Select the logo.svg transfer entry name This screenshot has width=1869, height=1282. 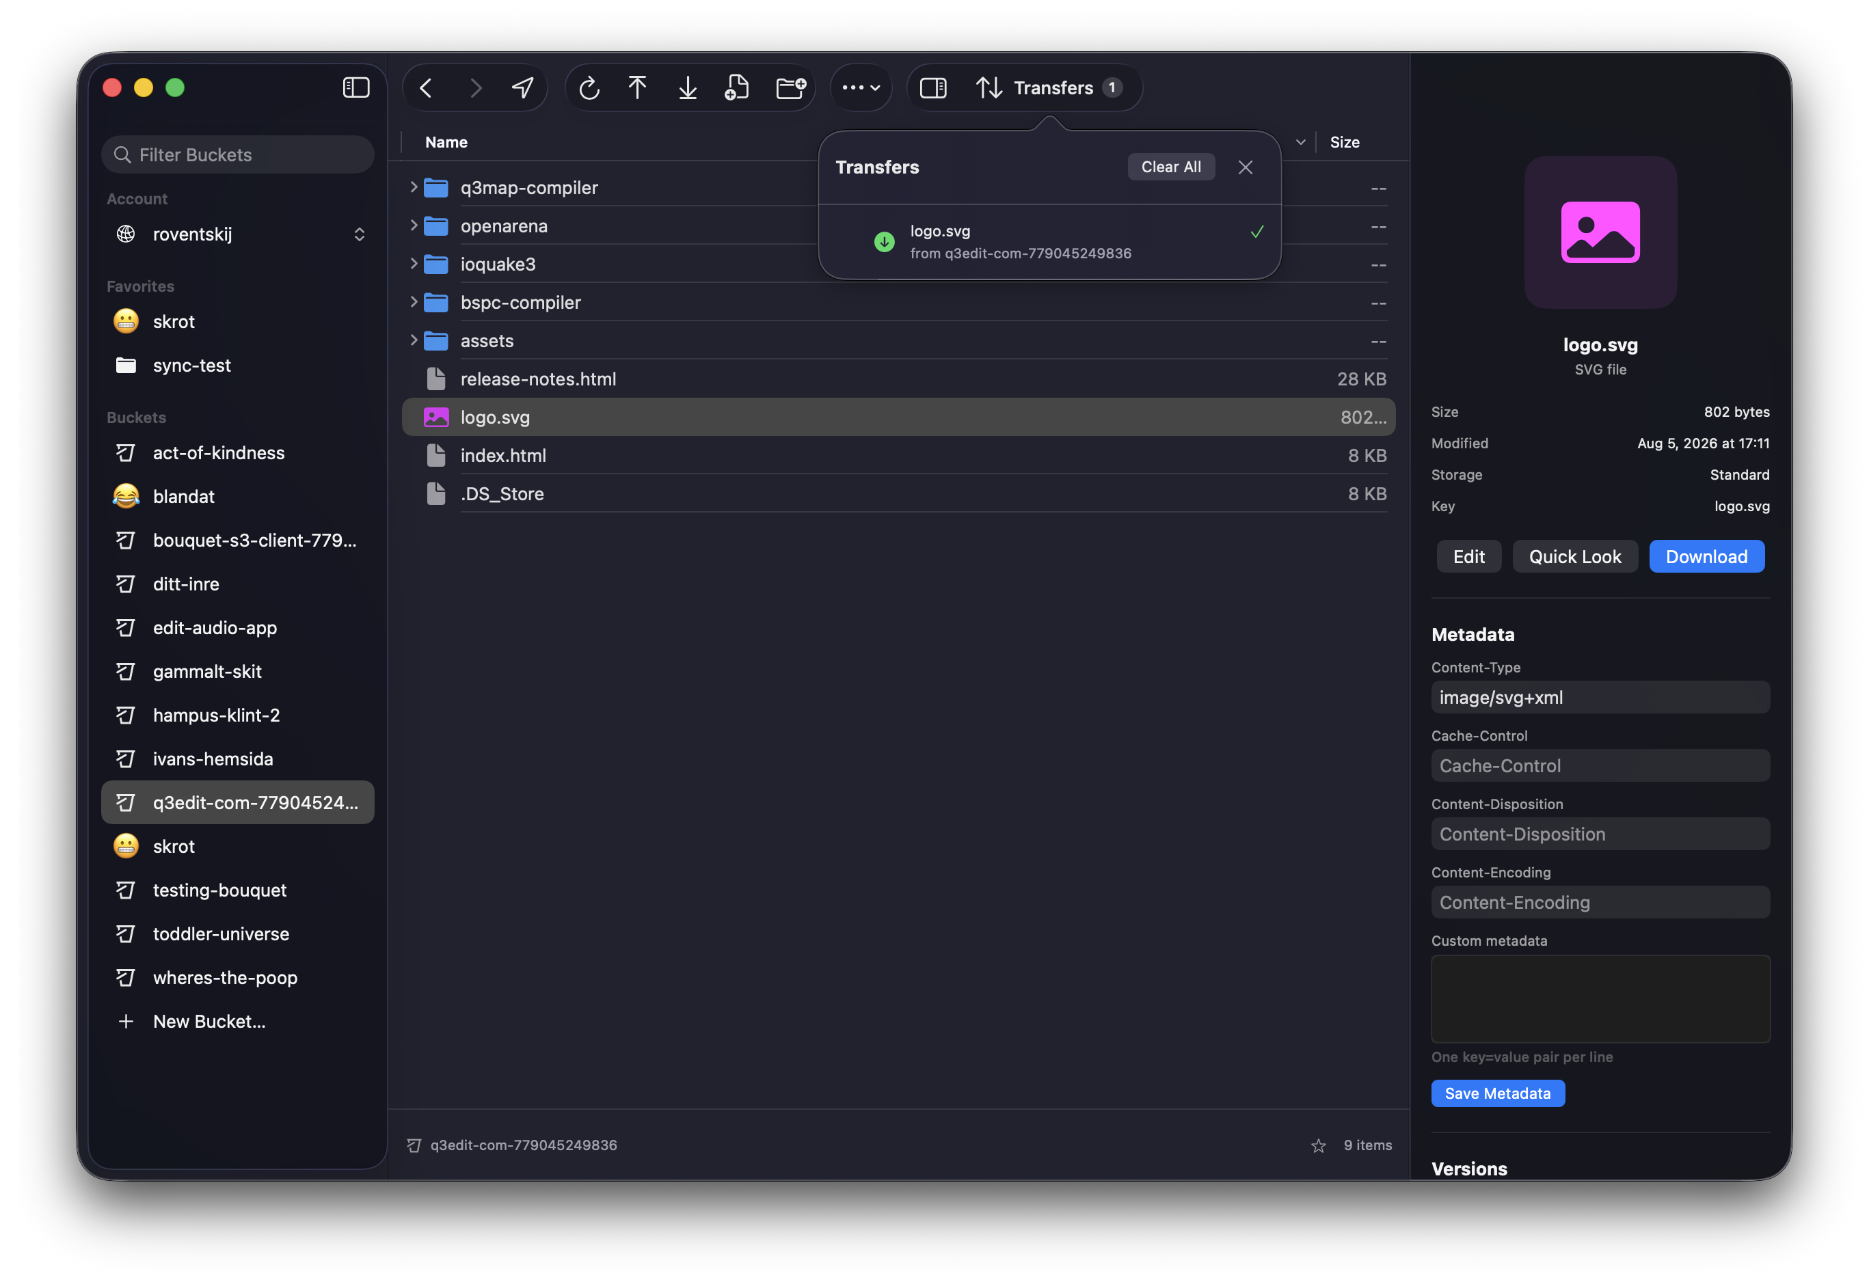point(940,231)
